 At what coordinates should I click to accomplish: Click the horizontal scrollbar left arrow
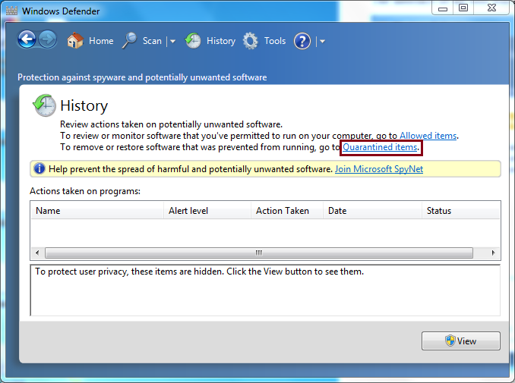37,253
